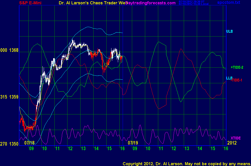Select the 07/18 date marker

(29, 142)
